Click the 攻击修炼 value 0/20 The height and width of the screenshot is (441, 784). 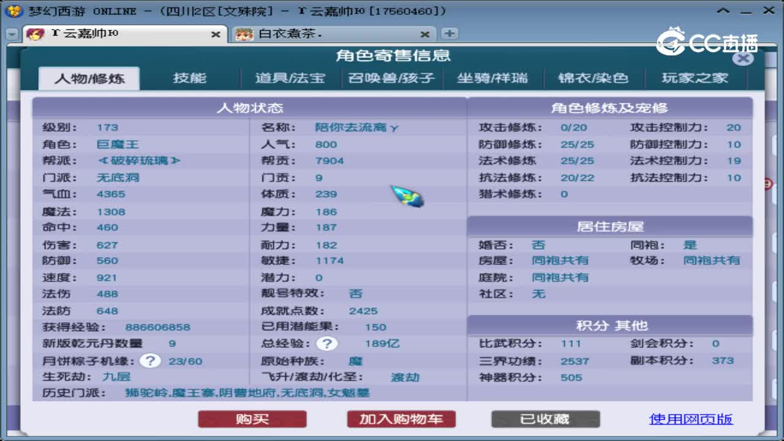(x=573, y=127)
